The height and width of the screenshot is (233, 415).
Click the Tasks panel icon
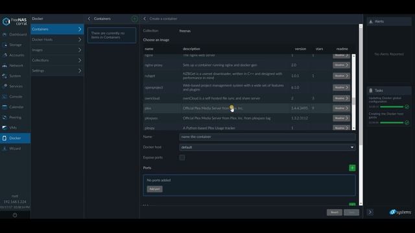[371, 91]
